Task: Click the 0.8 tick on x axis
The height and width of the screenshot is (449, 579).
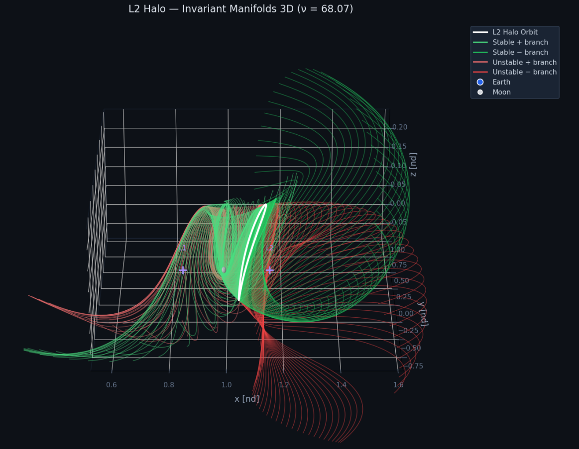Action: pos(169,385)
